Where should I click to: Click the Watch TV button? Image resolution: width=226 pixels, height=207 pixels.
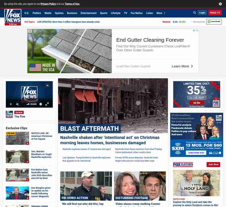point(215,13)
